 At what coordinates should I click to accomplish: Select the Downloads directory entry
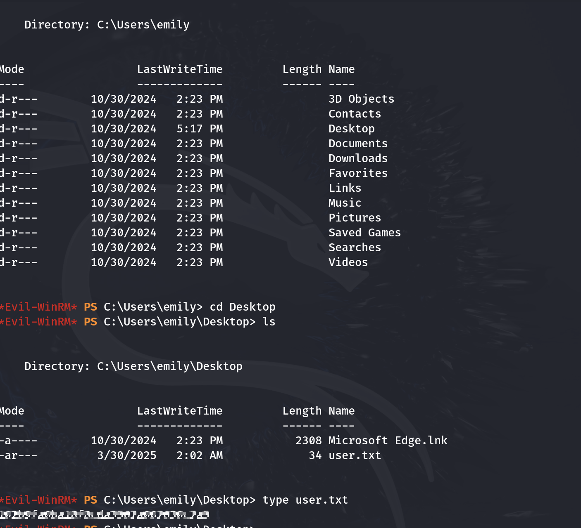coord(358,158)
